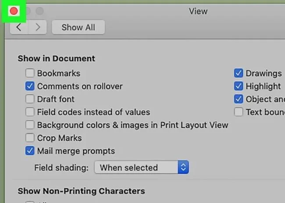Click the back arrow navigation button
Image resolution: width=285 pixels, height=203 pixels.
[x=19, y=27]
